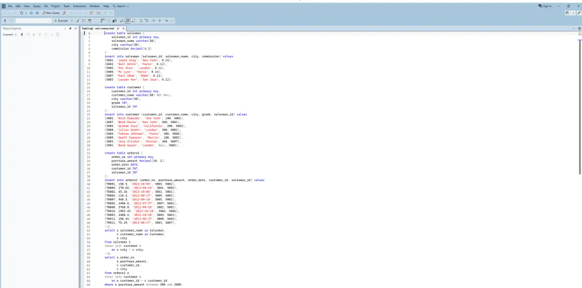Open the Properties window icon in the top toolbar
This screenshot has width=582, height=288.
[98, 13]
